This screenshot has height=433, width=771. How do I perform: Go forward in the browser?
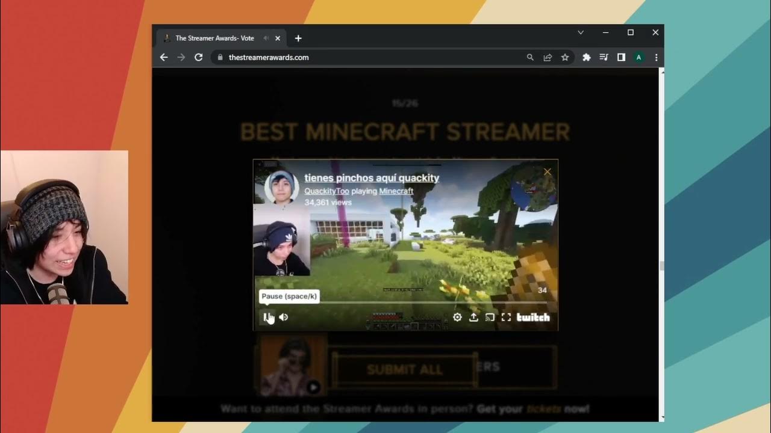click(x=181, y=57)
